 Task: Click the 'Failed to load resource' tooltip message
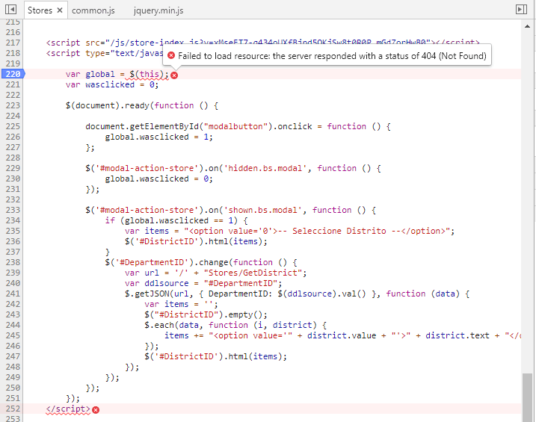tap(332, 56)
